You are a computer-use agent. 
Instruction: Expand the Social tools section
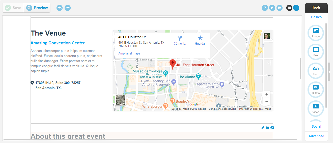pos(316,126)
